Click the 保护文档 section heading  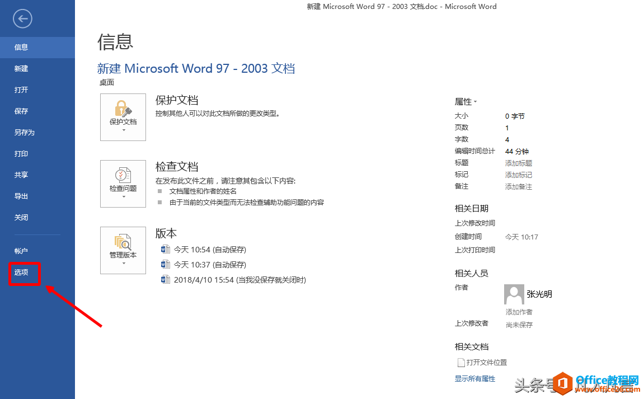[x=177, y=100]
